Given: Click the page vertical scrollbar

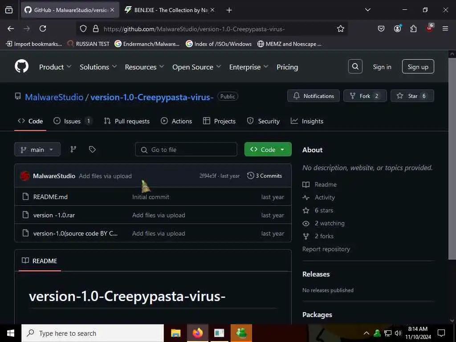Looking at the screenshot, I should [x=452, y=159].
